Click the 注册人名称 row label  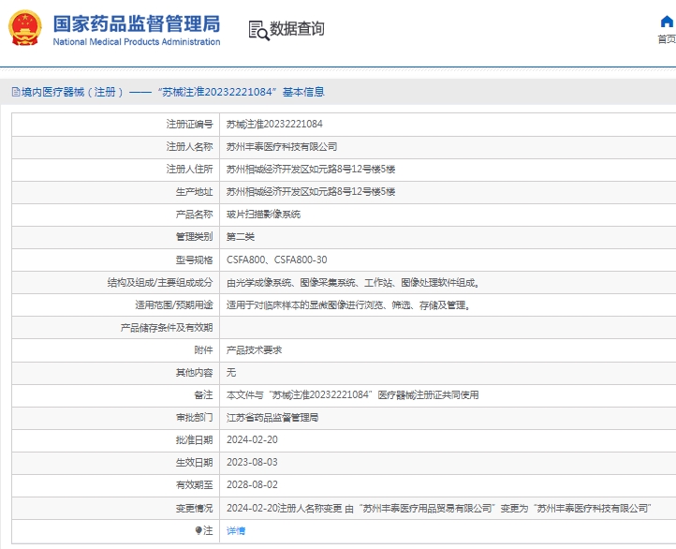[x=190, y=147]
